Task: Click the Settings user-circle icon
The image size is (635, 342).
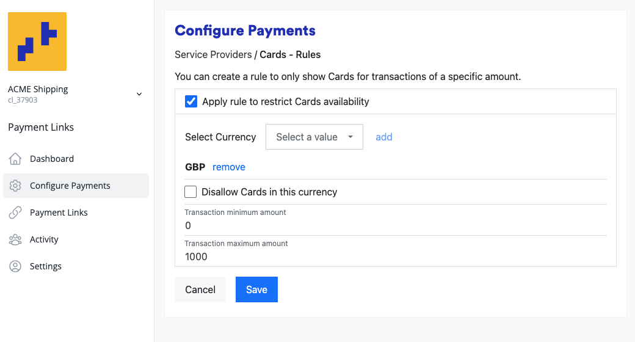Action: pyautogui.click(x=15, y=266)
